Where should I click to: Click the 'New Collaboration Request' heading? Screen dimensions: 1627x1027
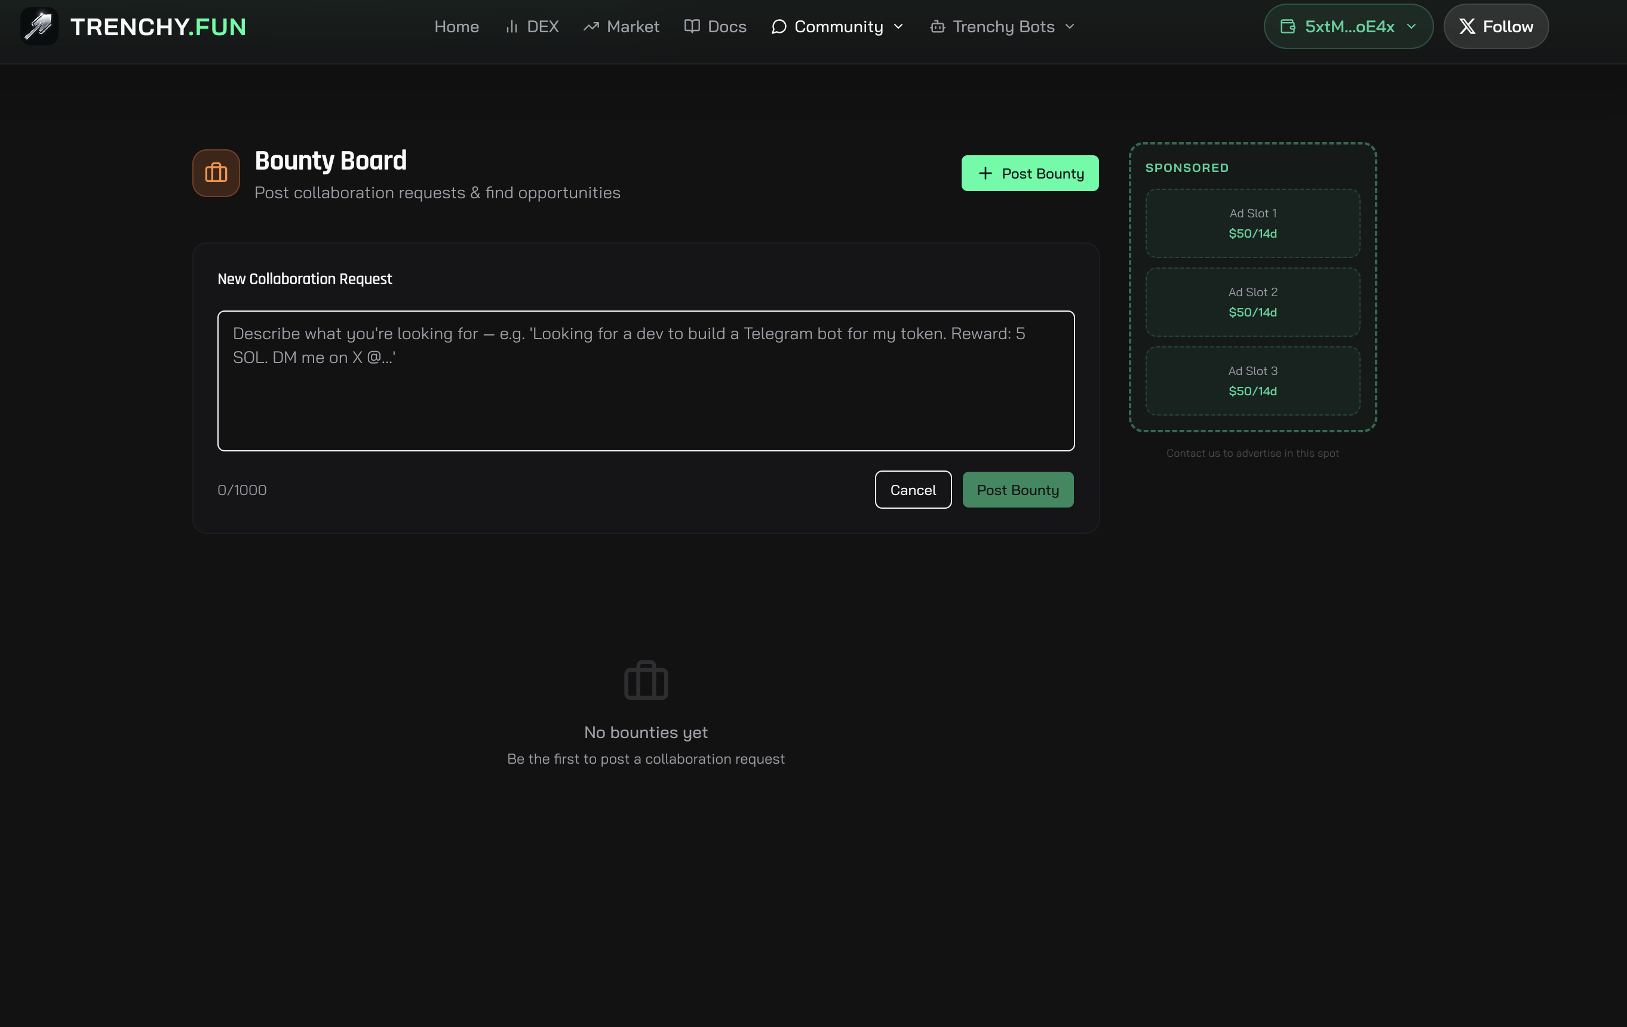coord(305,279)
